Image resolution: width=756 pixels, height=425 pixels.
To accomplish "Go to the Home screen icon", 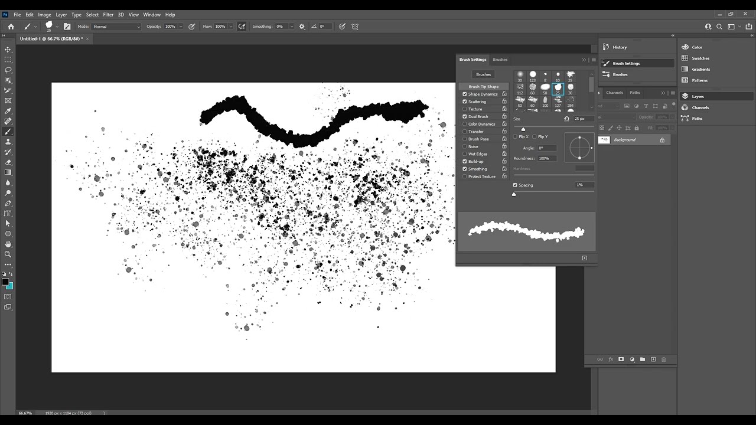I will tap(11, 27).
